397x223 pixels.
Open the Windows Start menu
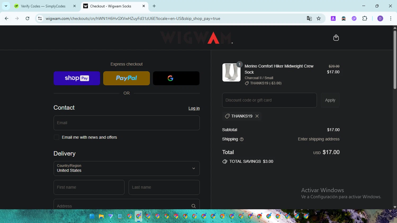click(92, 216)
